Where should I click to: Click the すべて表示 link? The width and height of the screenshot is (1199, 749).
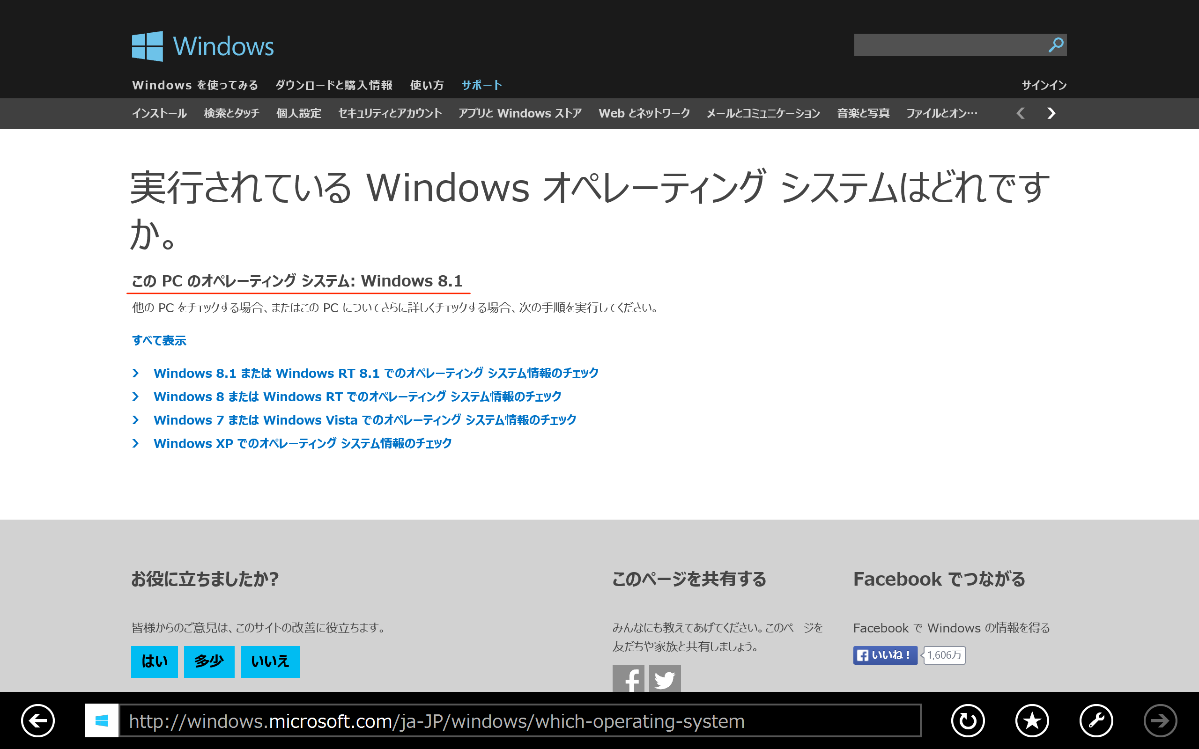(x=159, y=340)
